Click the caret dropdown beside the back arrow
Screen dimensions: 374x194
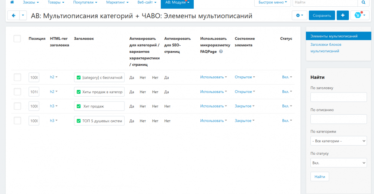pos(23,15)
